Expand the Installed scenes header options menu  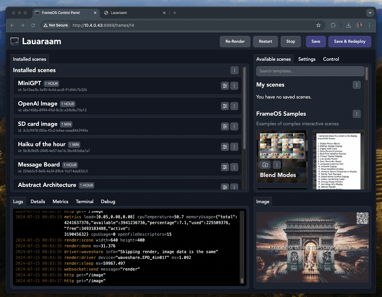234,70
